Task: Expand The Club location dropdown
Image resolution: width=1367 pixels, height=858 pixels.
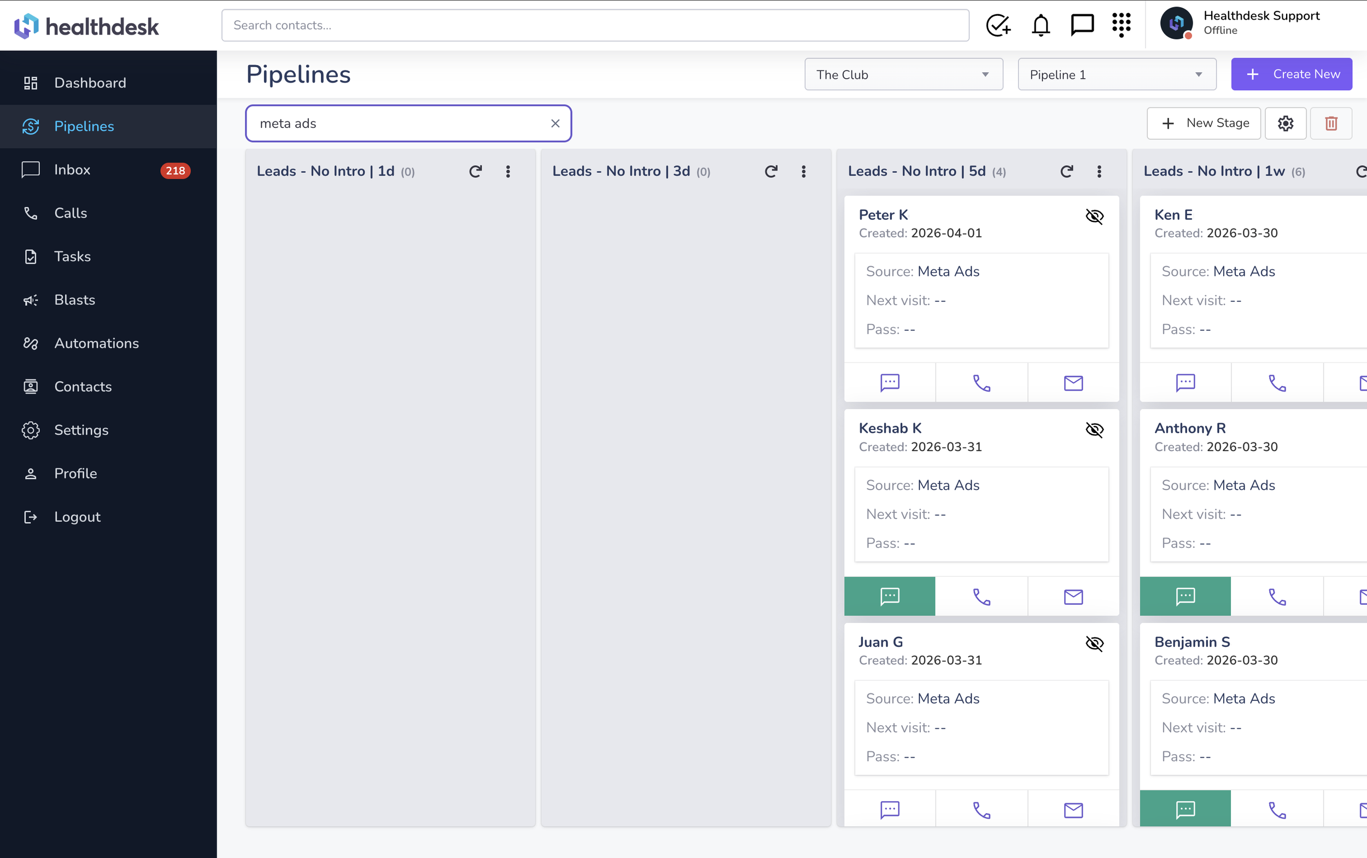Action: pos(903,74)
